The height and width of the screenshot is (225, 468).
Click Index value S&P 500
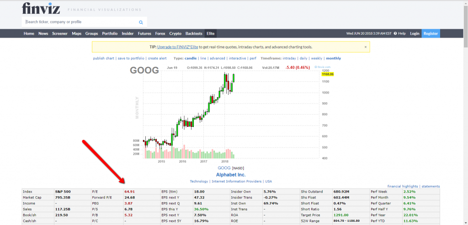pyautogui.click(x=63, y=192)
